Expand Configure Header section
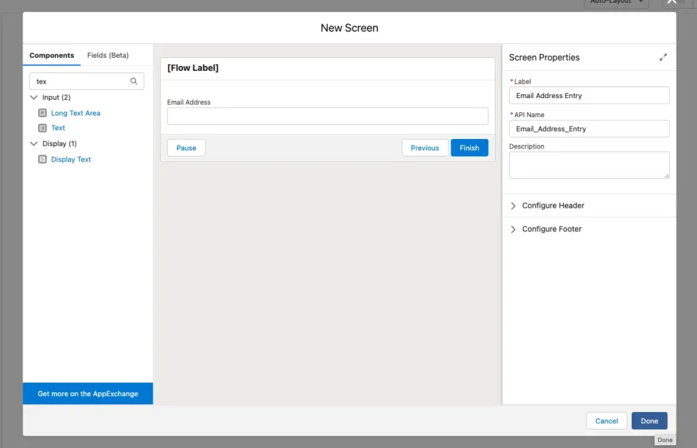Image resolution: width=697 pixels, height=448 pixels. pos(513,206)
